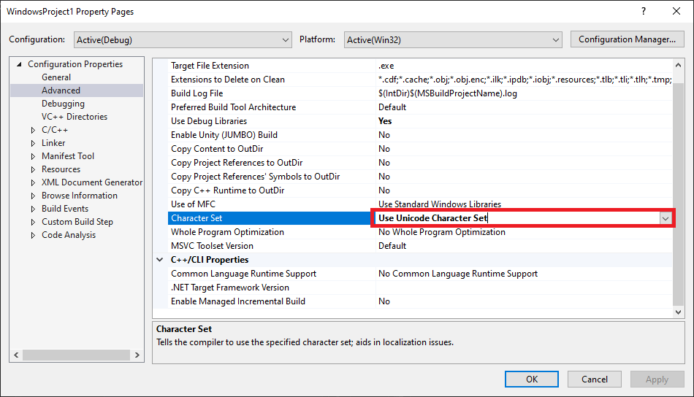Select VC++ Directories in the tree
This screenshot has width=694, height=397.
coord(75,117)
